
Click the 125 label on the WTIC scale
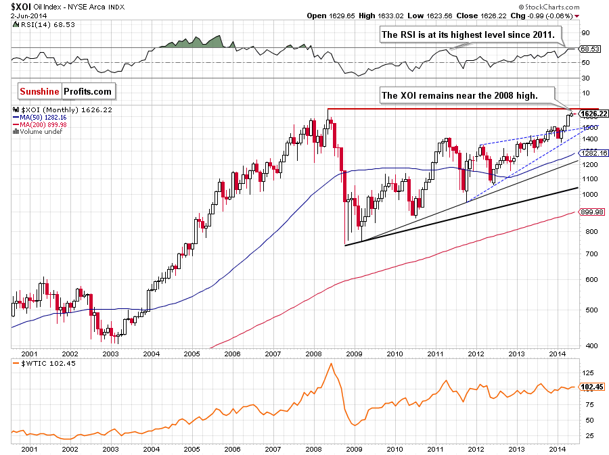(x=588, y=373)
